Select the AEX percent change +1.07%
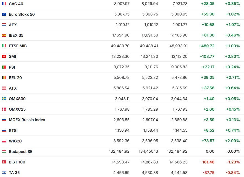The image size is (244, 177). tap(233, 25)
